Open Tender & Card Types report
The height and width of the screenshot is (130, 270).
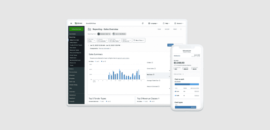[76, 45]
